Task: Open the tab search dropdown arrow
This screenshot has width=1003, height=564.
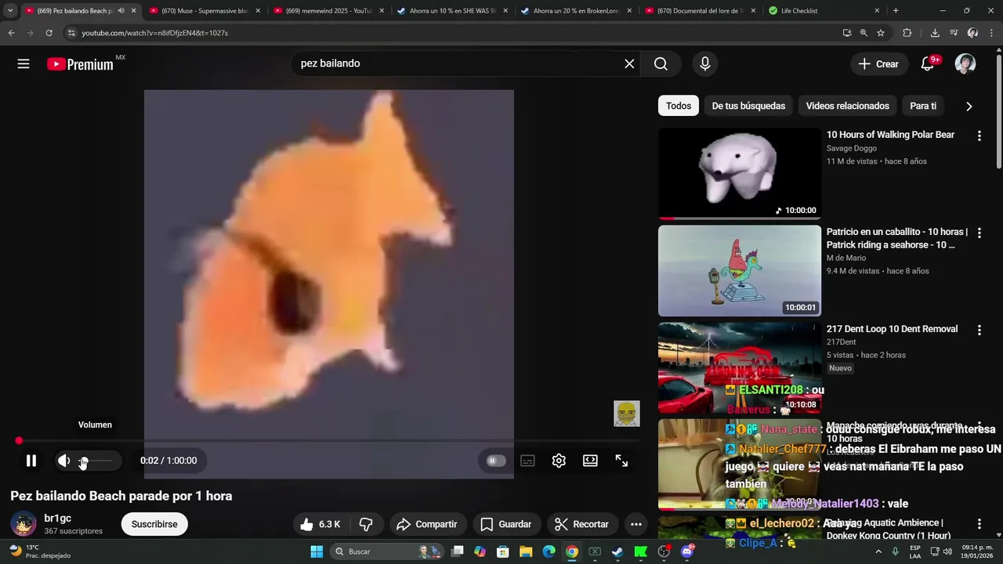Action: (10, 11)
